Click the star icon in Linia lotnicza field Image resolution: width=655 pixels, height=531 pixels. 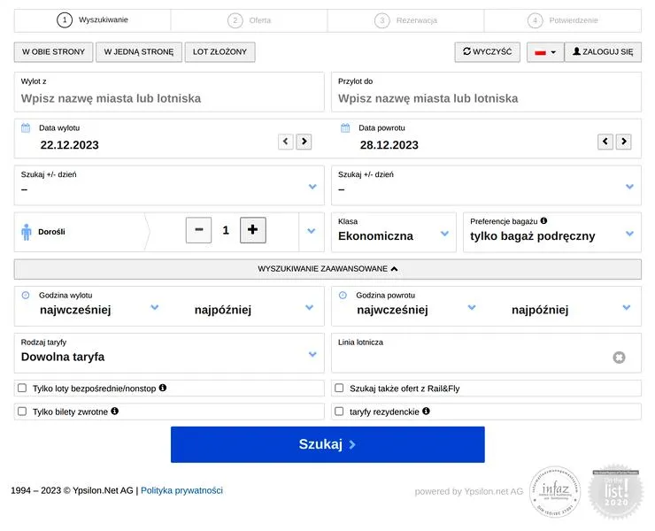click(619, 358)
